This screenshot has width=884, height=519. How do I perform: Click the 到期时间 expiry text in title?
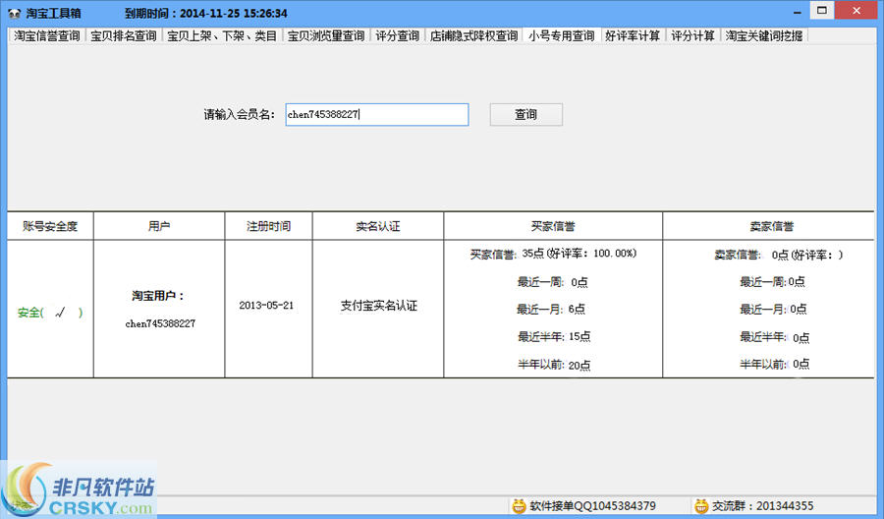coord(206,13)
